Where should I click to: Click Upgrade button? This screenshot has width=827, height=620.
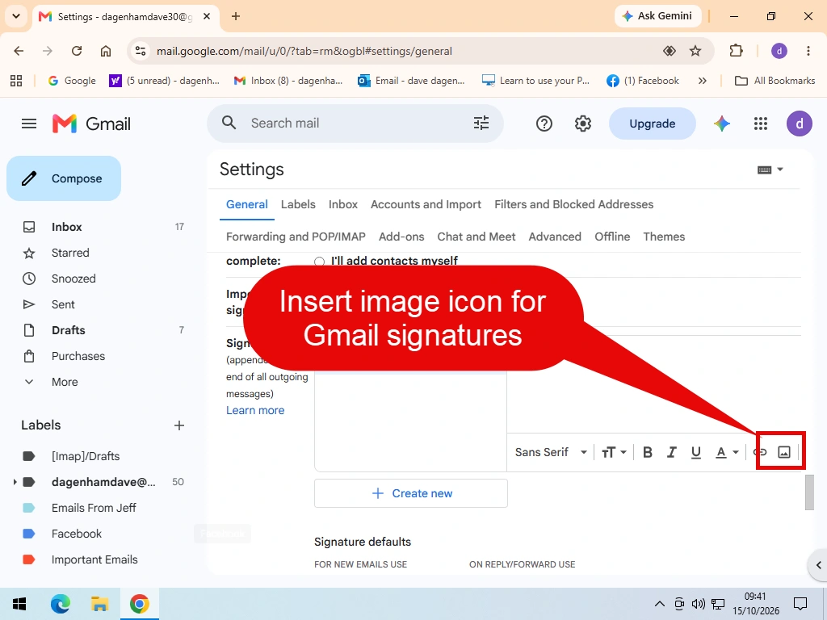pyautogui.click(x=653, y=124)
